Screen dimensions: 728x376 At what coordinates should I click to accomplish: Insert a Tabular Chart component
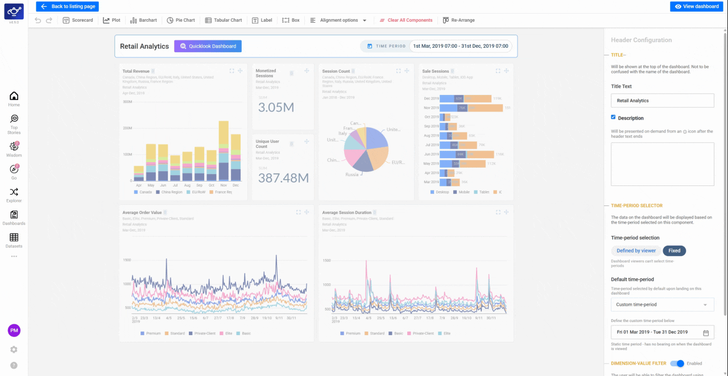[224, 20]
